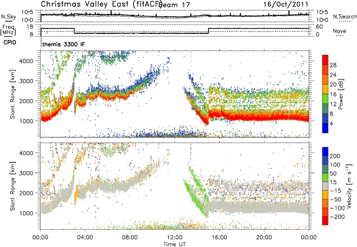Click the '28' power colorbar value
Screen dimensions: 357x247
tap(333, 65)
